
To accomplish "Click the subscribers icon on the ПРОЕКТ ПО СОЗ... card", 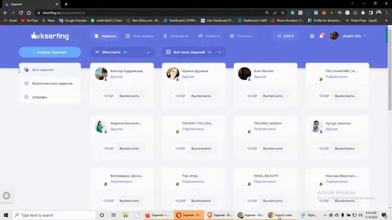I will point(178,132).
